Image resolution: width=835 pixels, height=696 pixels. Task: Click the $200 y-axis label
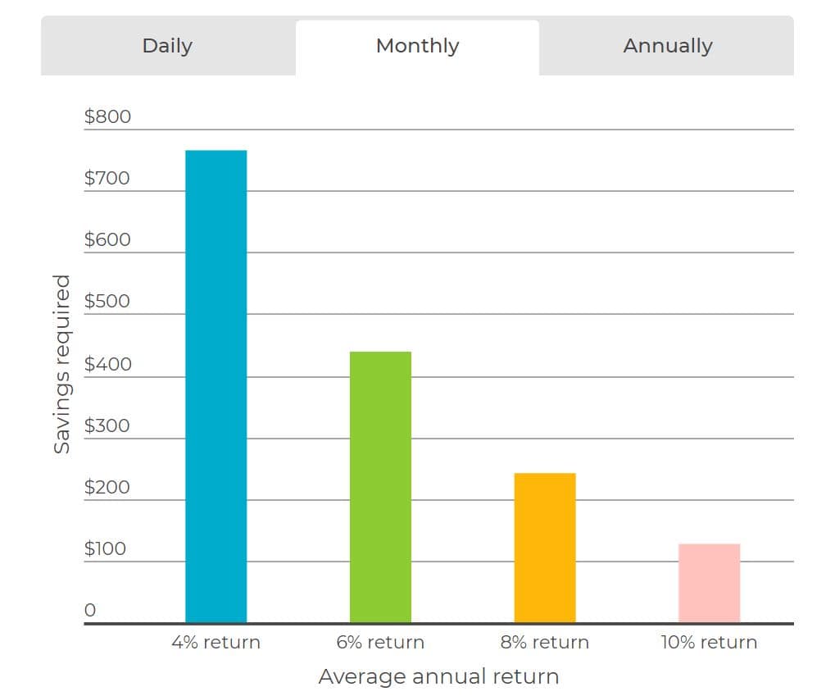[x=107, y=487]
